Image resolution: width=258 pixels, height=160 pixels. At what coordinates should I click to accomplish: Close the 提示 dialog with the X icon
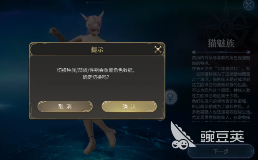click(x=158, y=50)
